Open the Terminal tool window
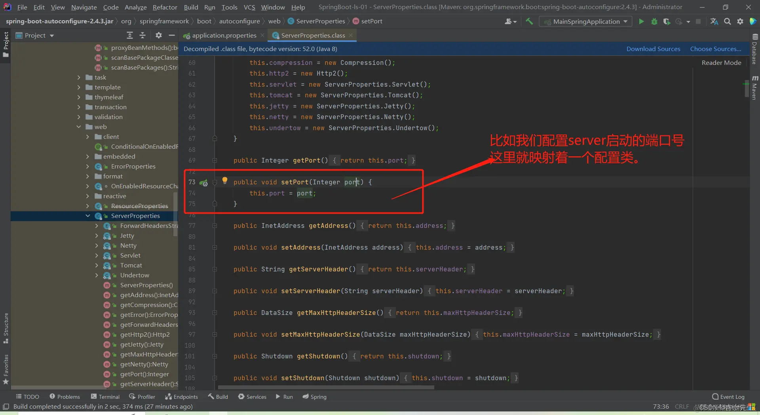 pos(105,397)
